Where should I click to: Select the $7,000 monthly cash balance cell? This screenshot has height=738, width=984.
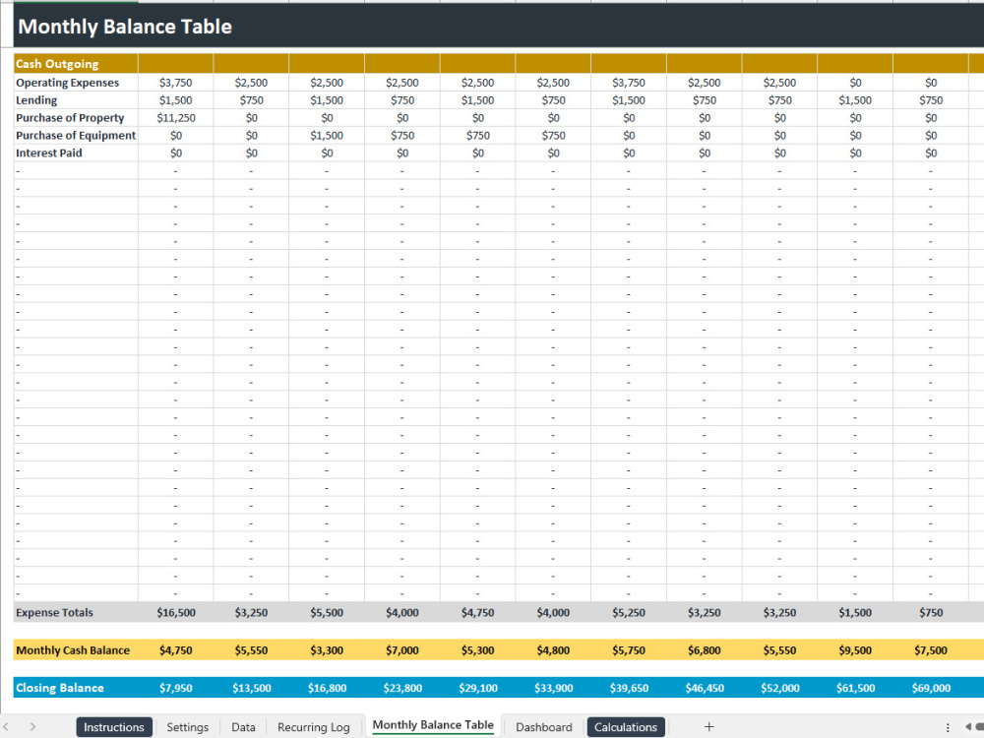click(402, 650)
